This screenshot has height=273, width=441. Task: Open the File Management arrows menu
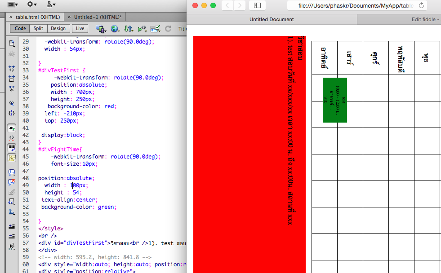(129, 29)
